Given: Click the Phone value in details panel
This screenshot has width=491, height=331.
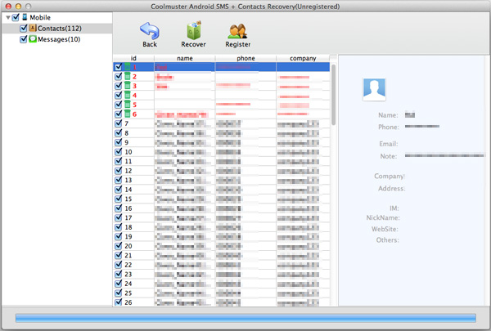Looking at the screenshot, I should pos(422,127).
